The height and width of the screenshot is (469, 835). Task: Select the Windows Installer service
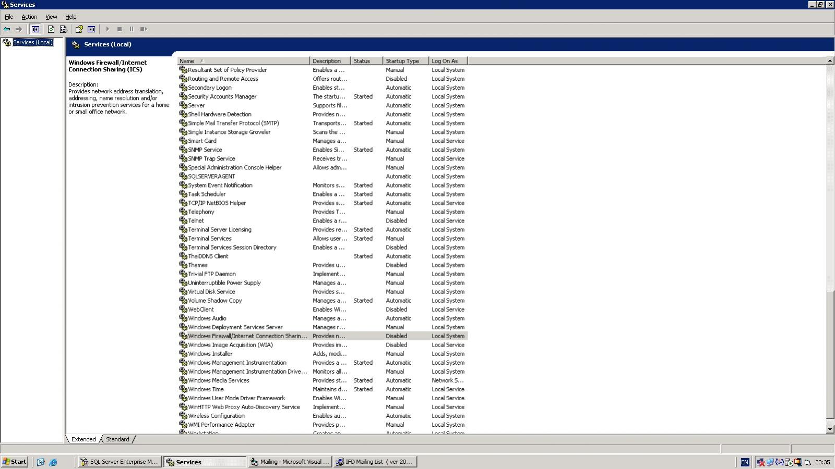(x=323, y=353)
